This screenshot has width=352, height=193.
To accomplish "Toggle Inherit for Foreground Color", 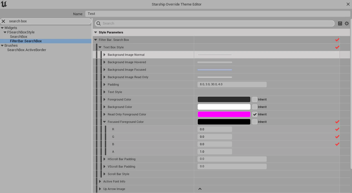I will pos(255,99).
